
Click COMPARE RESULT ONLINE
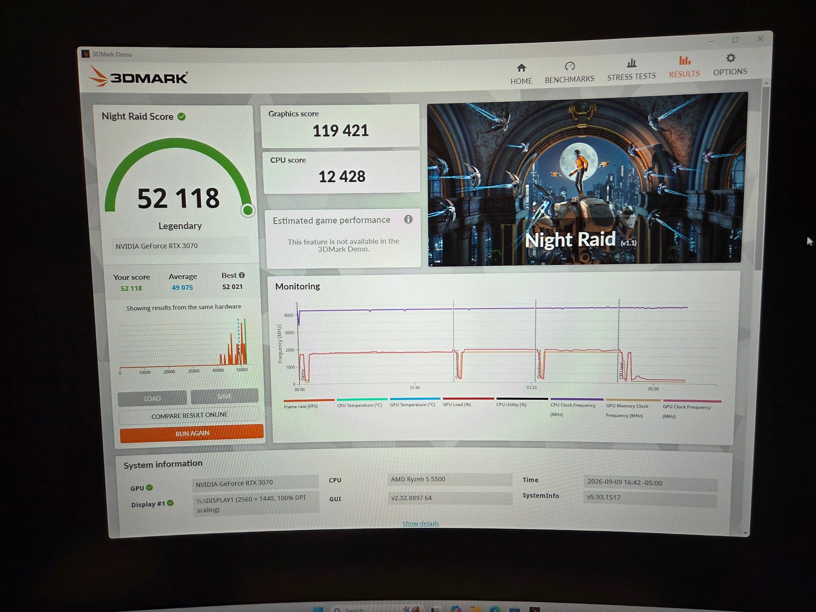click(189, 415)
